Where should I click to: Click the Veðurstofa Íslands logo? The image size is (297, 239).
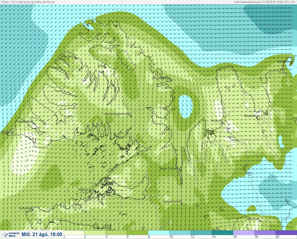11,235
